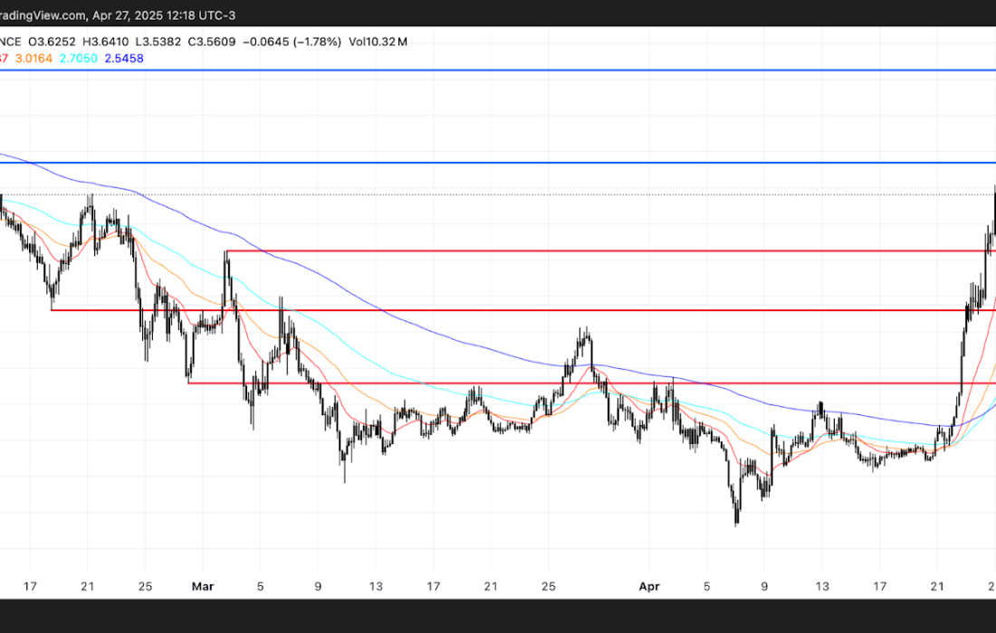Select the orange moving average value 3.0164
Screen dimensions: 996x633
pyautogui.click(x=34, y=58)
